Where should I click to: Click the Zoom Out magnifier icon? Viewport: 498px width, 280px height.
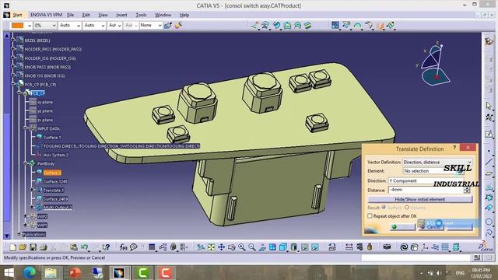click(x=252, y=247)
